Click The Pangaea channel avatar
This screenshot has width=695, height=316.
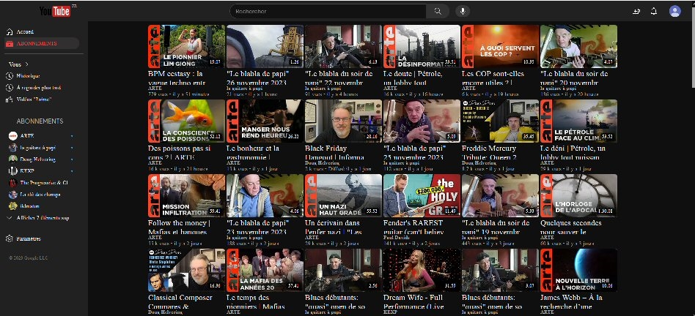point(13,183)
